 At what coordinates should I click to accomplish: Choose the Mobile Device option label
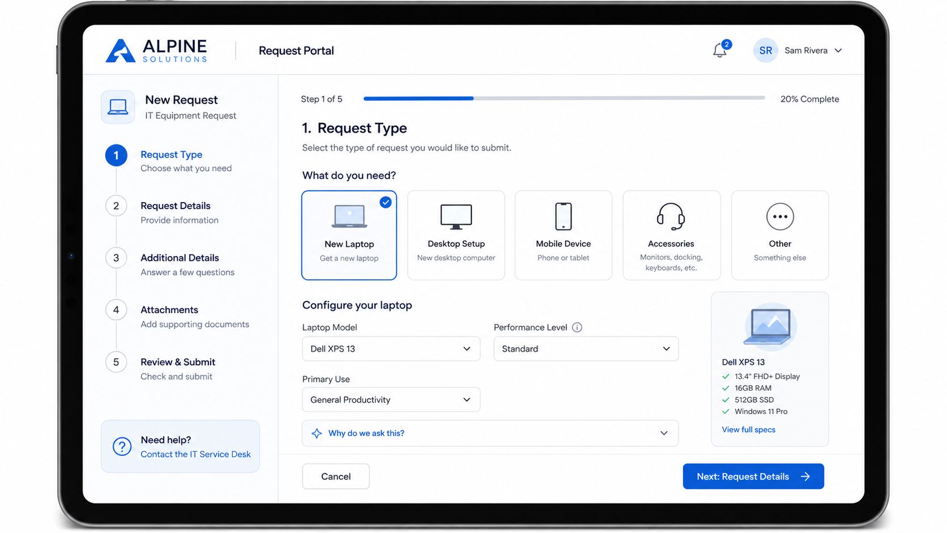coord(564,244)
